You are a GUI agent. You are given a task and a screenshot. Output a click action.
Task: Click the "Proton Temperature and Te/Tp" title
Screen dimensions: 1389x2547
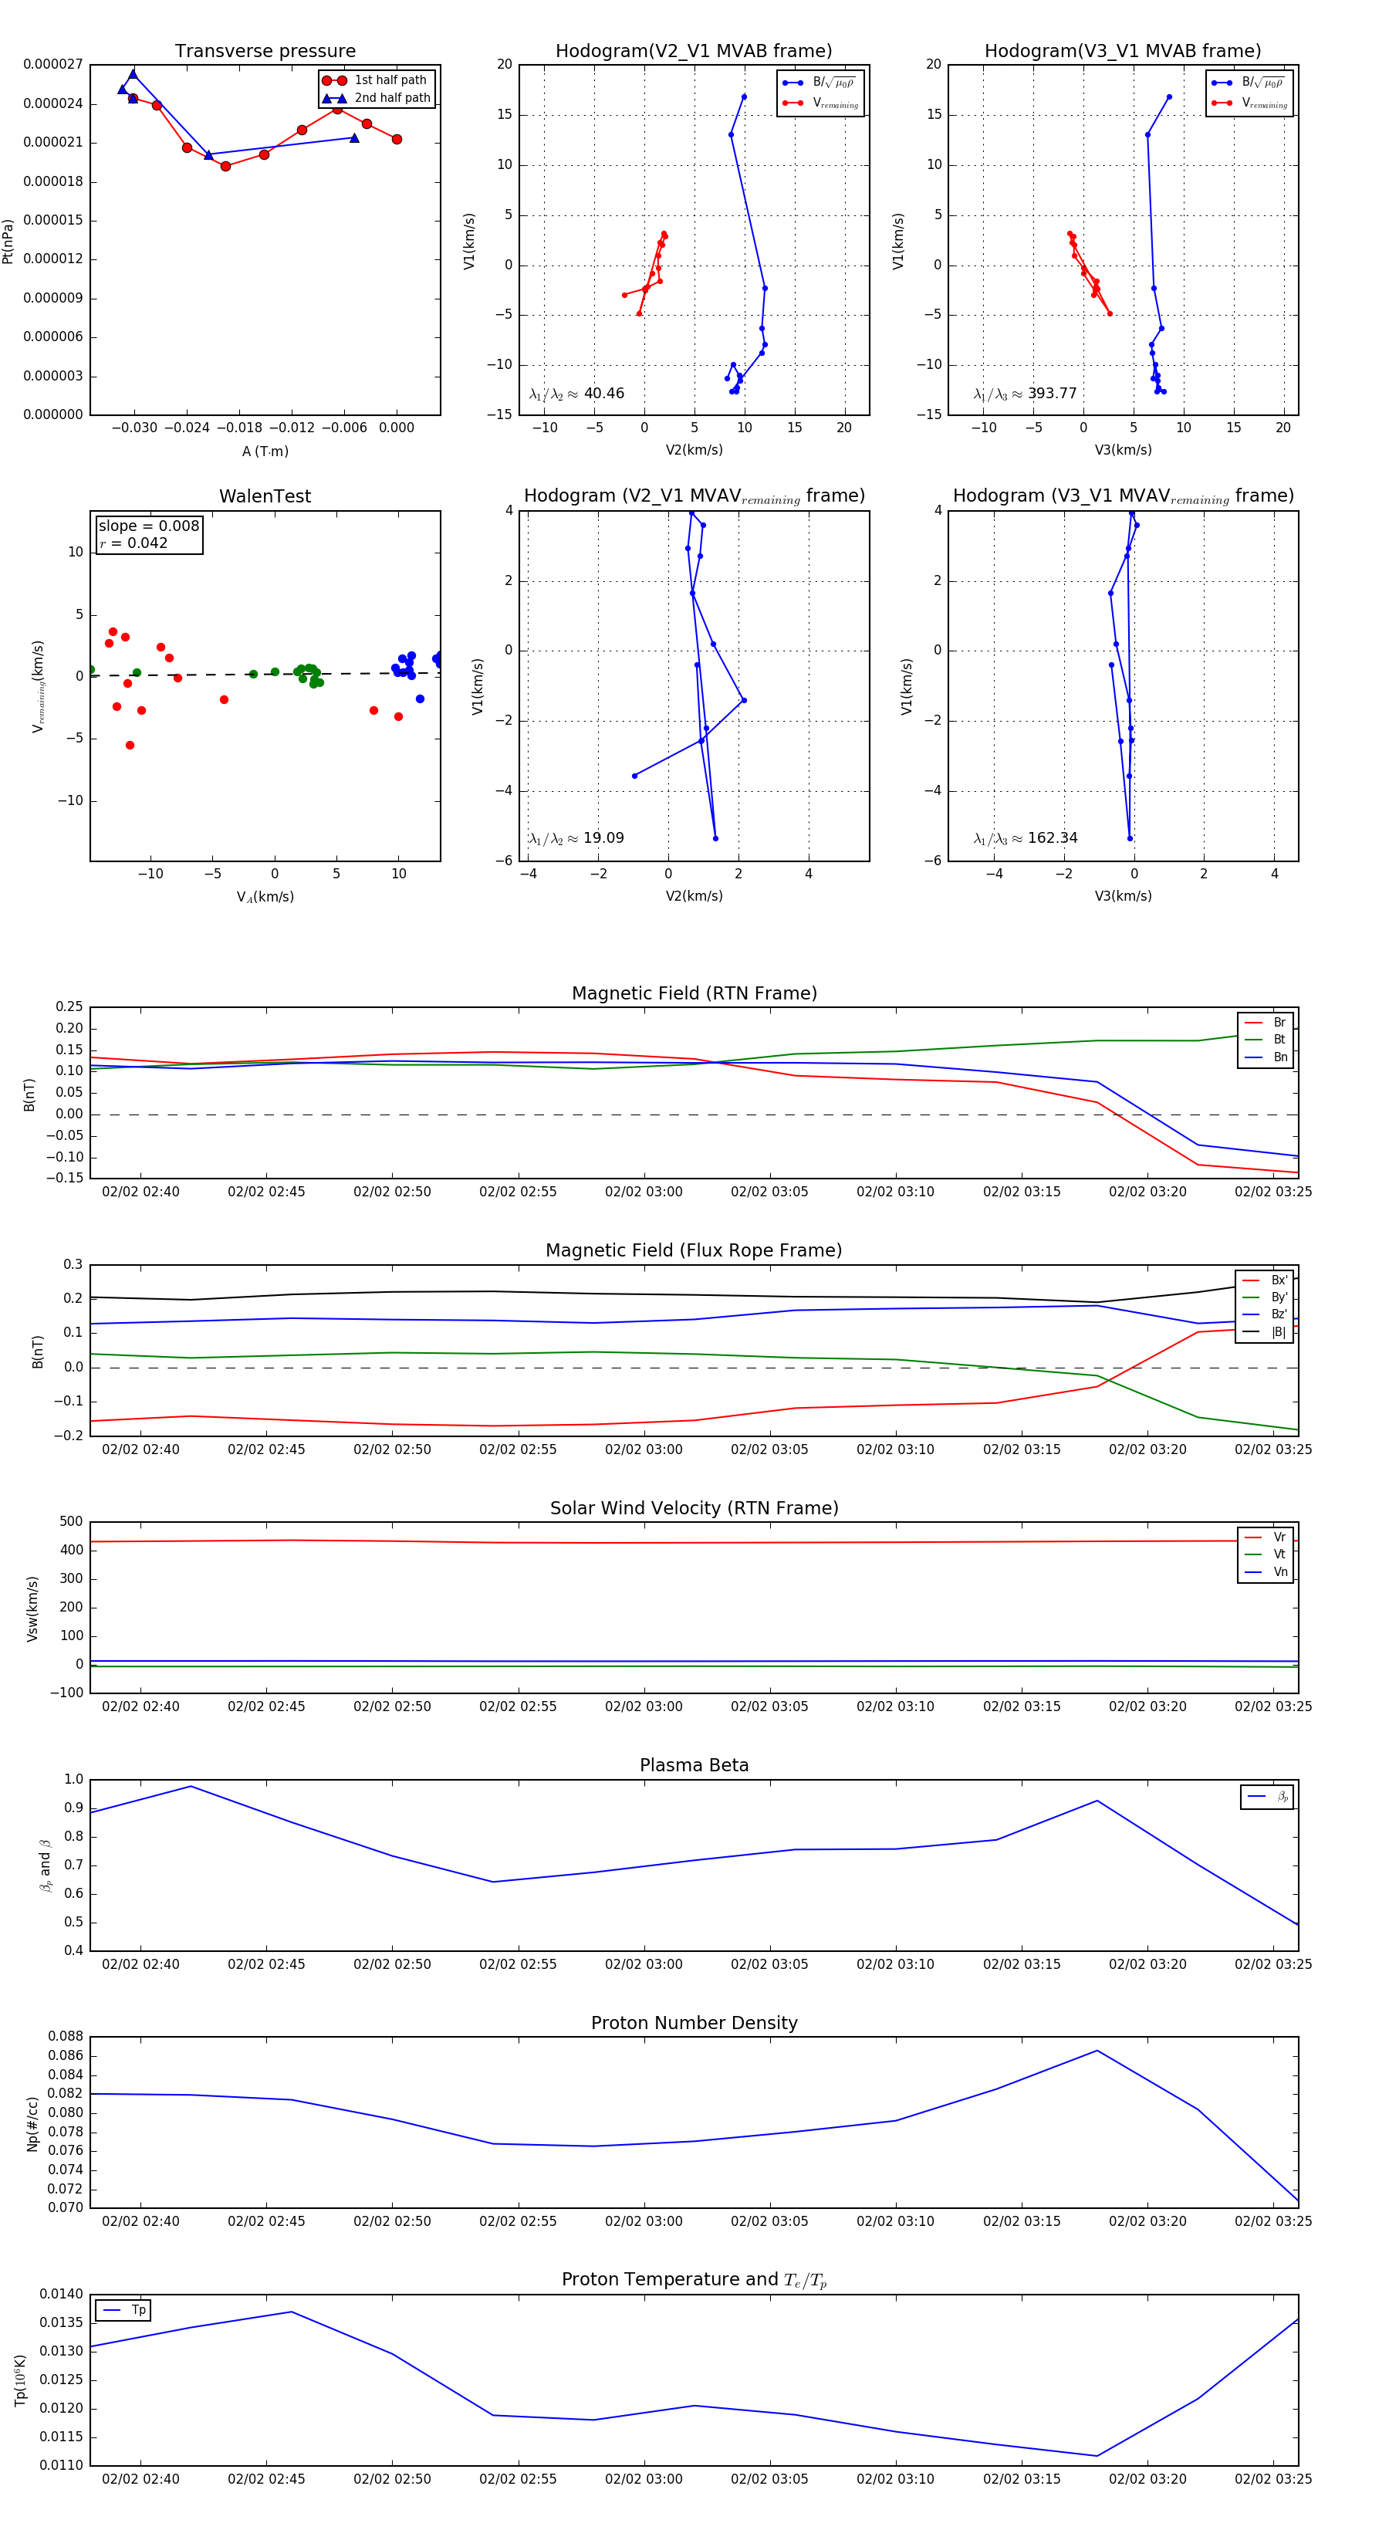tap(694, 2280)
